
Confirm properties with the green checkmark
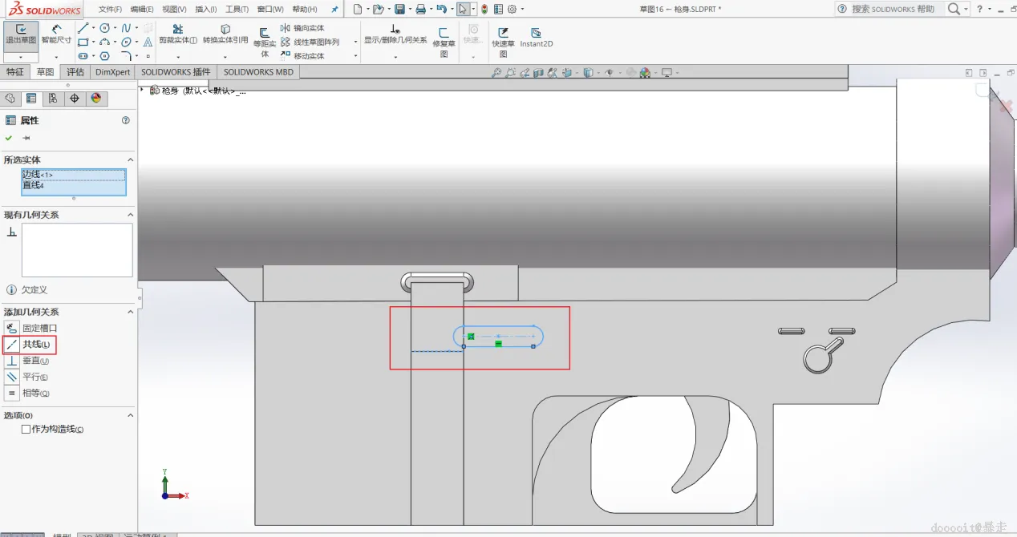click(x=9, y=138)
